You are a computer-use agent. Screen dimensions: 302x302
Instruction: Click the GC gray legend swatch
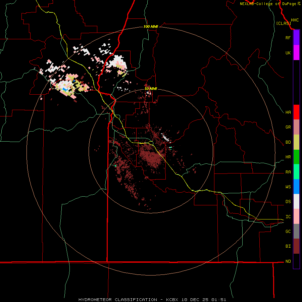(296, 231)
